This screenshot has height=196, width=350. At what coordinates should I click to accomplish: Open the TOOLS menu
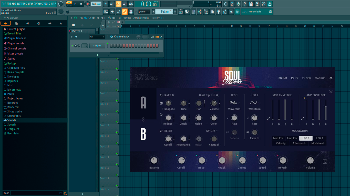pos(47,4)
